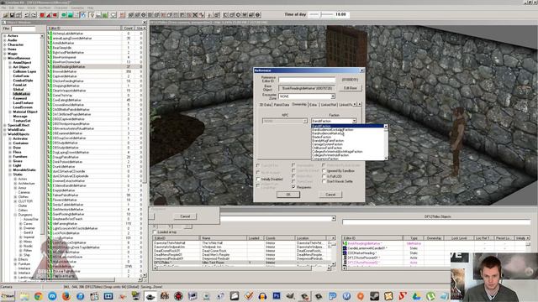
Task: Open the Faction dropdown arrow
Action: point(354,121)
